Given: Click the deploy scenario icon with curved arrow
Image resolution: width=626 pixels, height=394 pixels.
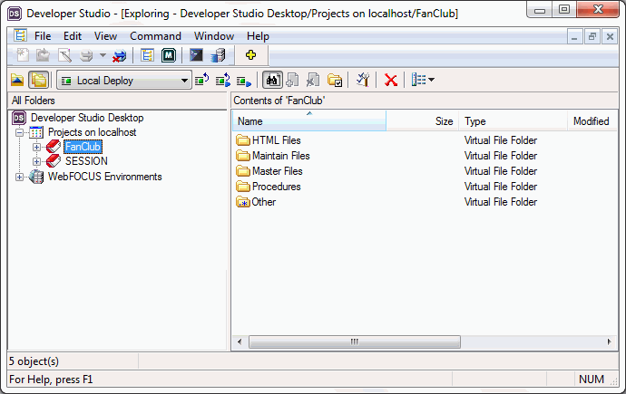Looking at the screenshot, I should click(x=202, y=80).
